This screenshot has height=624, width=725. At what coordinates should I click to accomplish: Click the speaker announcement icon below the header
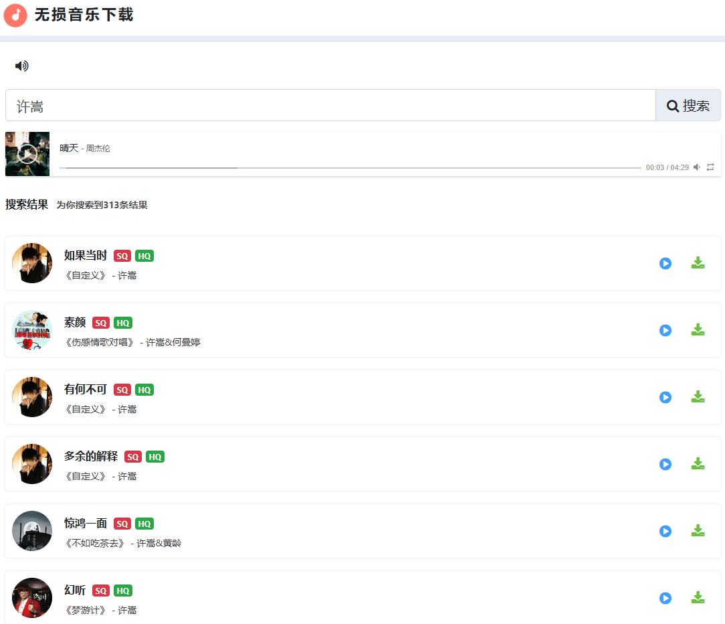tap(22, 66)
